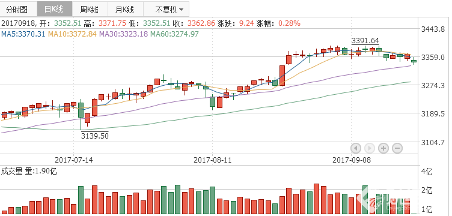Click the 3391.64 high price marker
This screenshot has width=452, height=216.
365,41
